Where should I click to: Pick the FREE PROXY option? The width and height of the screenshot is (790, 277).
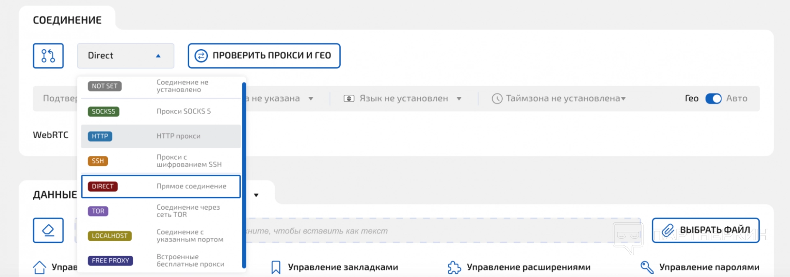click(160, 261)
